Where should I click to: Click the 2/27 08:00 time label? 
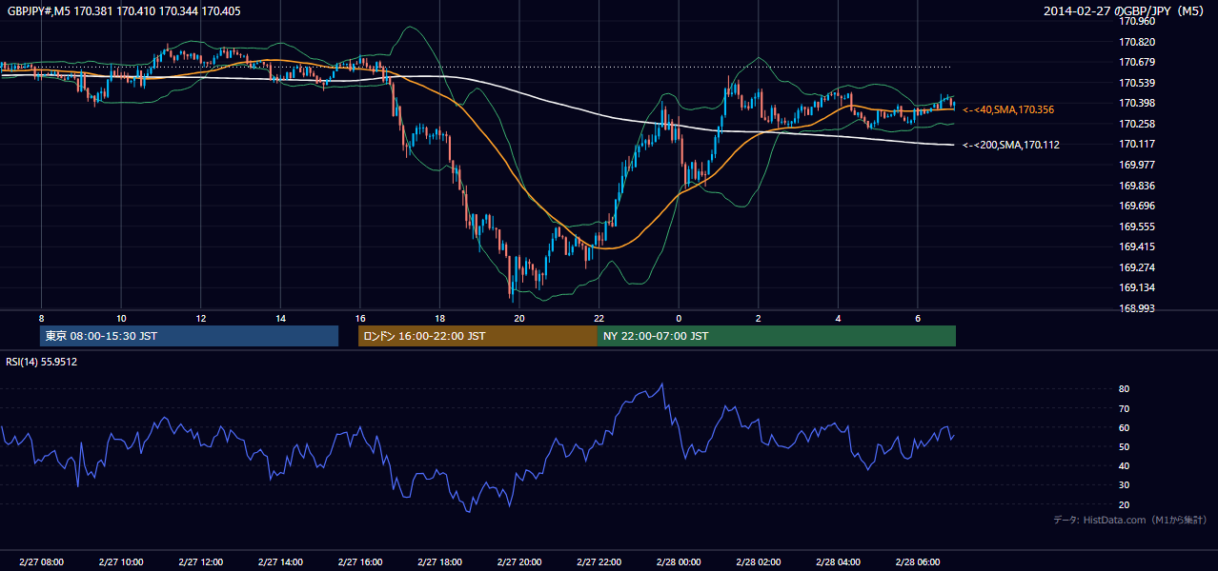[41, 561]
